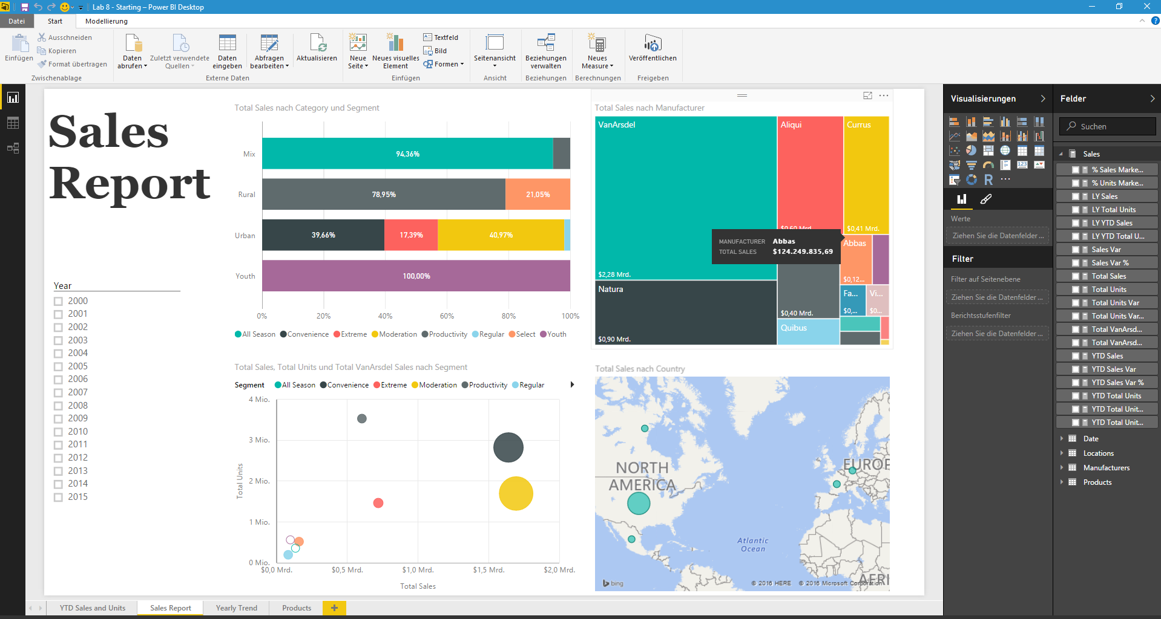Collapse the Felder pane
Screen dimensions: 1161x619
(1152, 99)
